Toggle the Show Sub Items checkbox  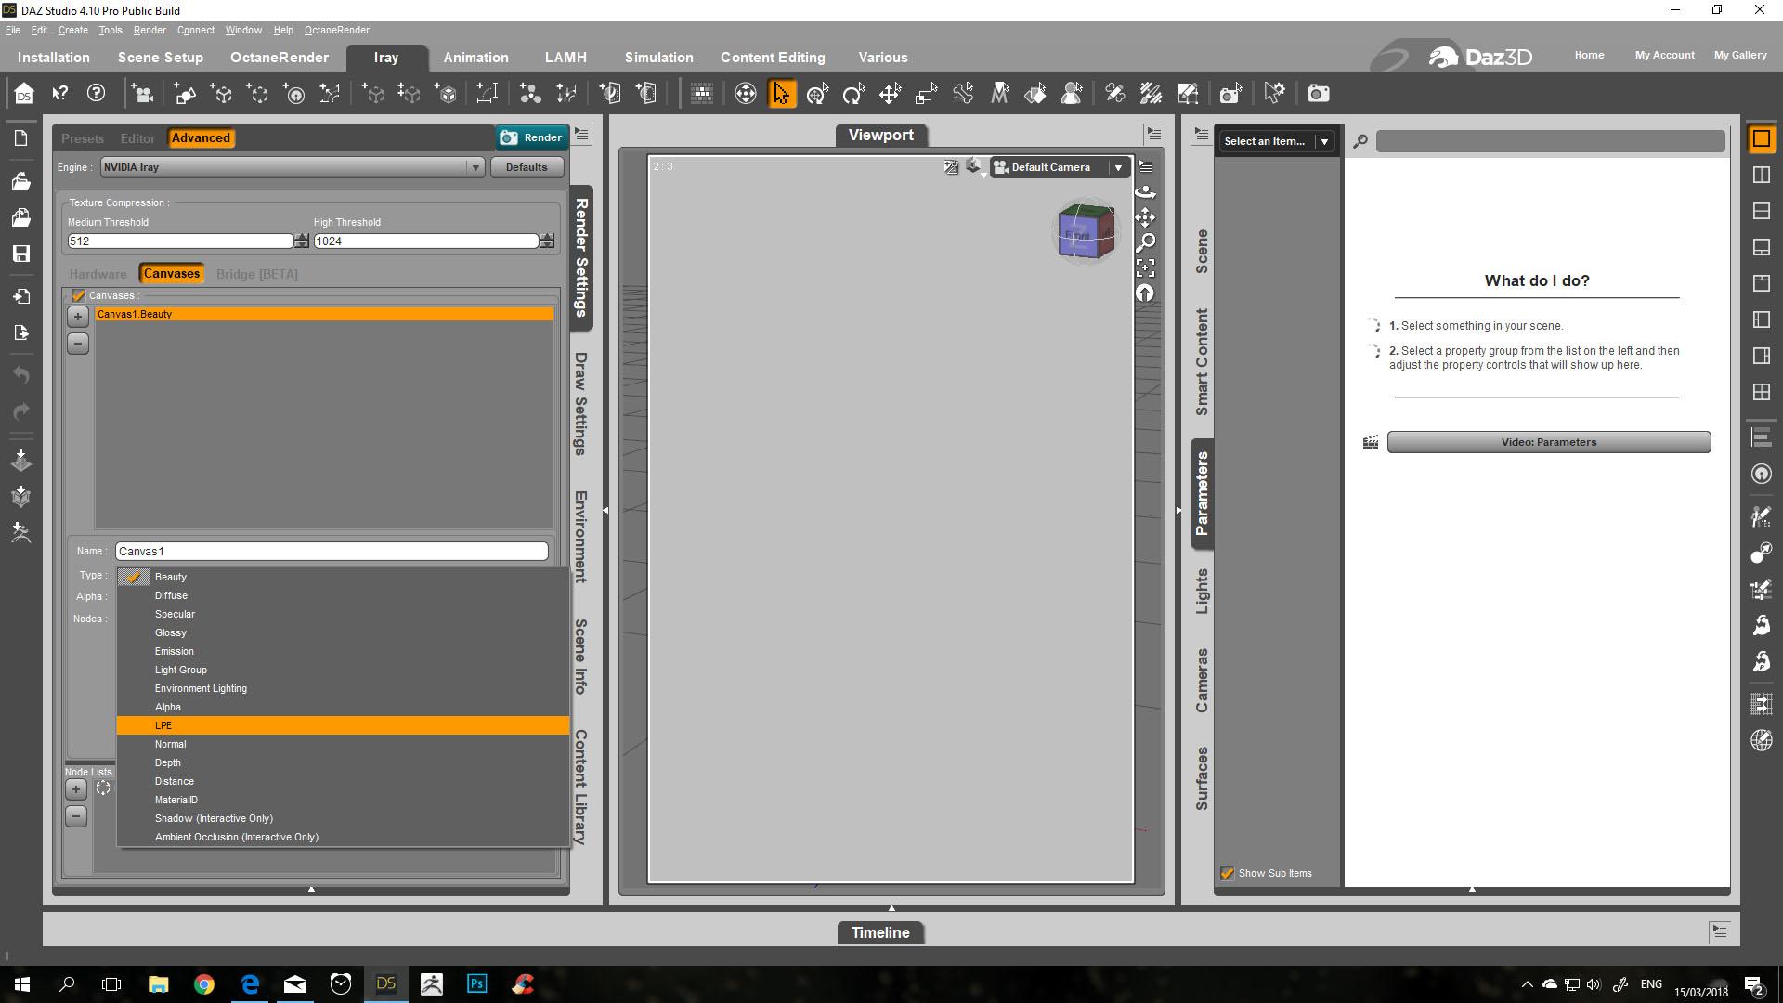1227,873
